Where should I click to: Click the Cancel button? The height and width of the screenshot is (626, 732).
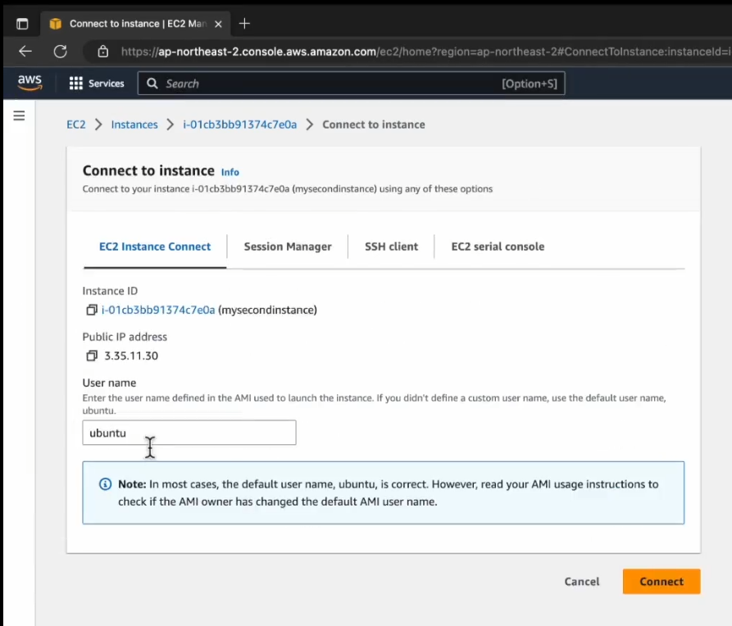(582, 581)
